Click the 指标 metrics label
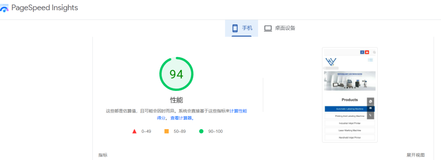The width and height of the screenshot is (441, 160). tap(103, 155)
